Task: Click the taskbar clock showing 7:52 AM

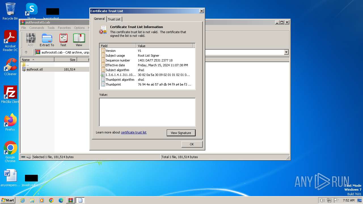Action: tap(349, 200)
